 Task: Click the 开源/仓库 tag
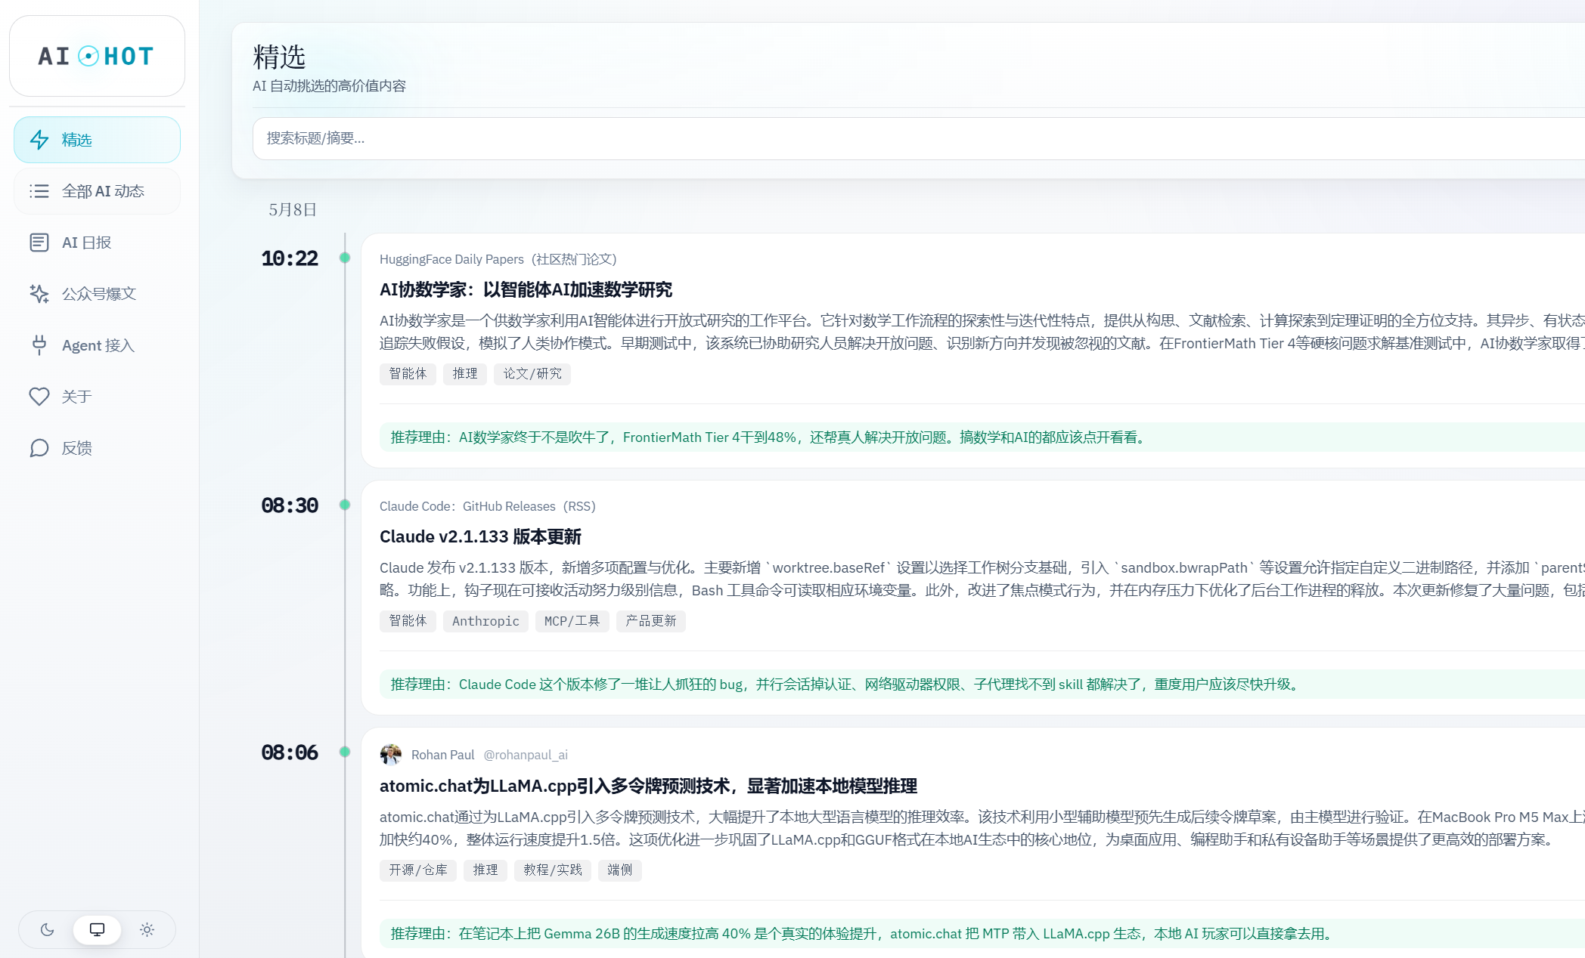(418, 870)
